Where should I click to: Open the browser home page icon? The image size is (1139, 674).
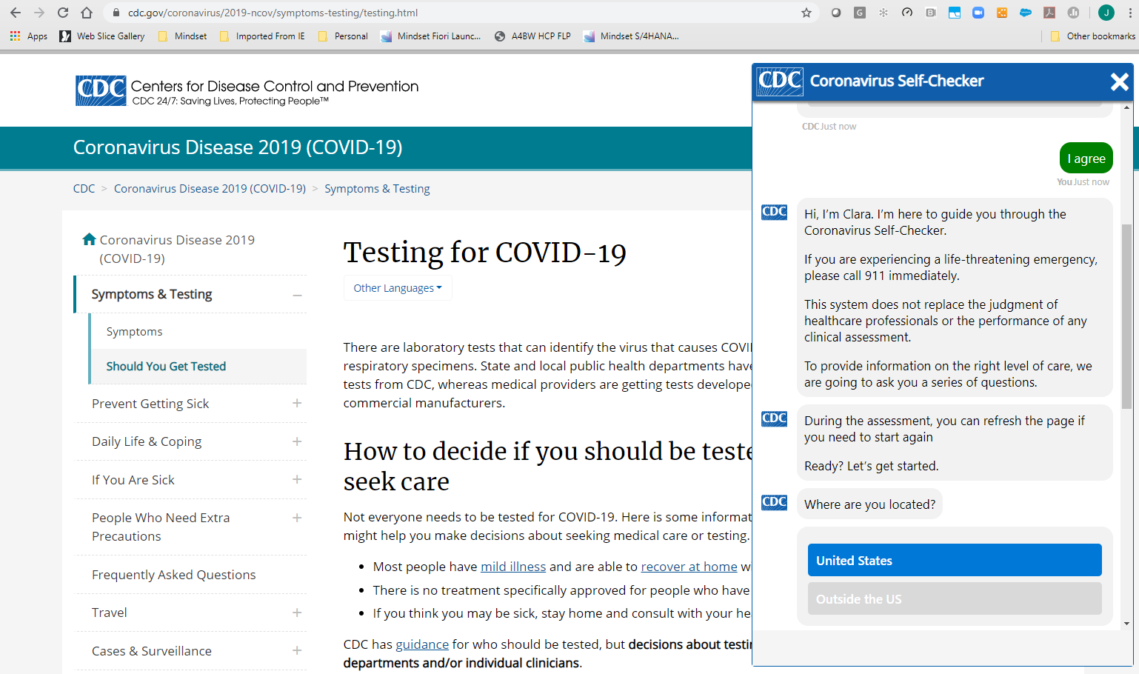[87, 13]
